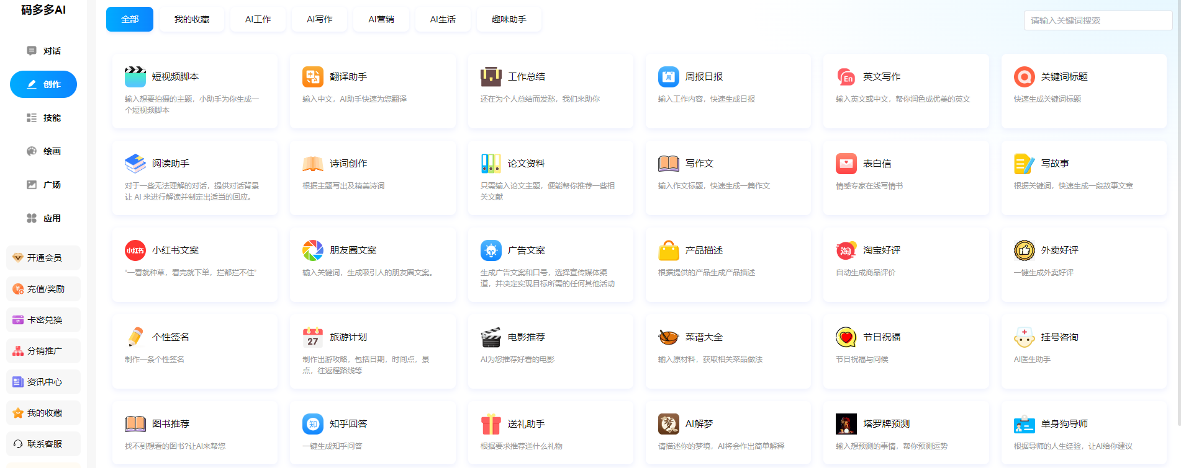Open the 外卖好评 thumbs-up badge icon
This screenshot has width=1181, height=468.
pos(1025,250)
